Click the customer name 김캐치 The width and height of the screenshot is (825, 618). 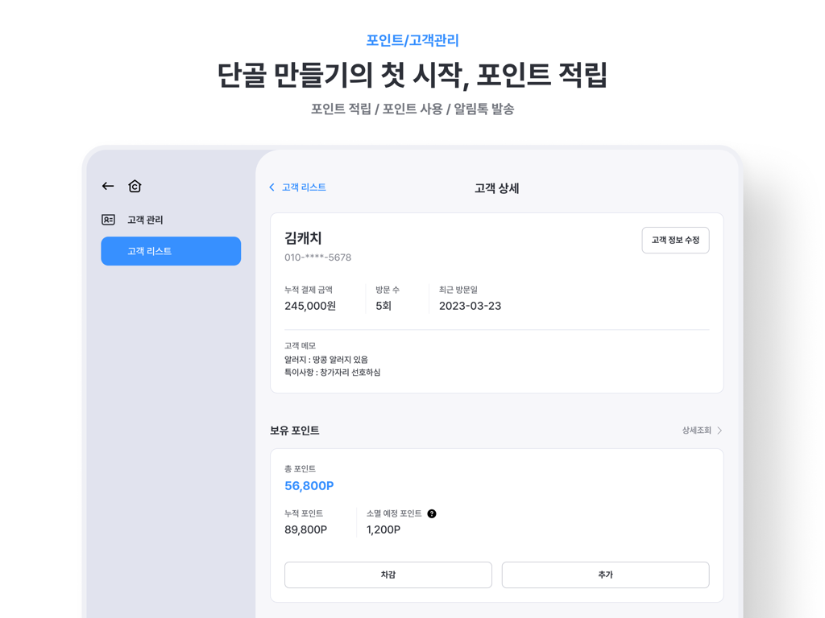pyautogui.click(x=303, y=238)
